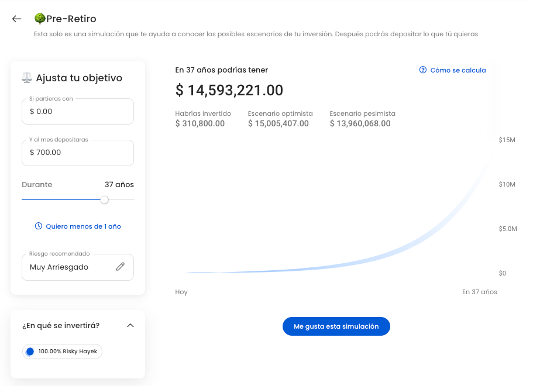533x386 pixels.
Task: Edit recommended risk with the pencil icon
Action: [x=121, y=267]
